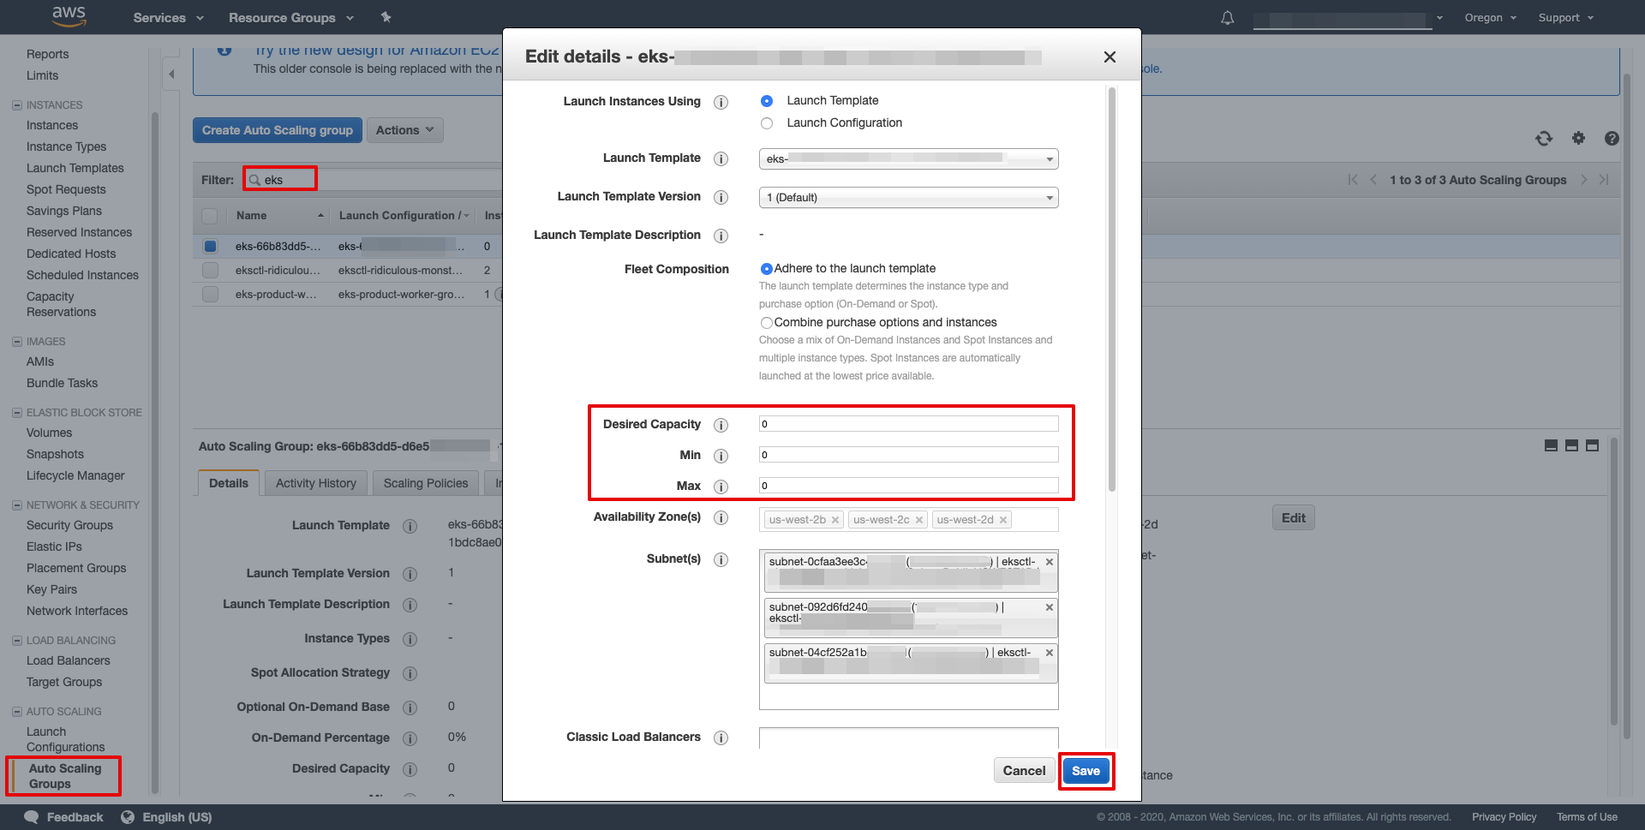Switch to the Activity History tab
Image resolution: width=1645 pixels, height=830 pixels.
click(x=315, y=483)
